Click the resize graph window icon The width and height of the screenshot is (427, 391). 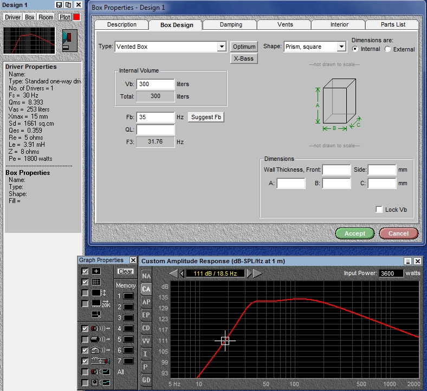pyautogui.click(x=96, y=314)
